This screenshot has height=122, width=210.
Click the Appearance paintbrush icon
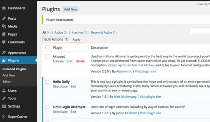tap(4, 53)
